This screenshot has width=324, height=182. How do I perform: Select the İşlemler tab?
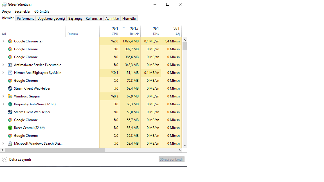(x=8, y=18)
